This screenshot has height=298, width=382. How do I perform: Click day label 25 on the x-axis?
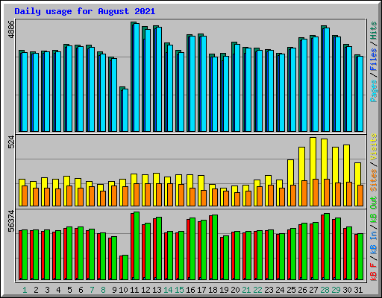point(291,290)
